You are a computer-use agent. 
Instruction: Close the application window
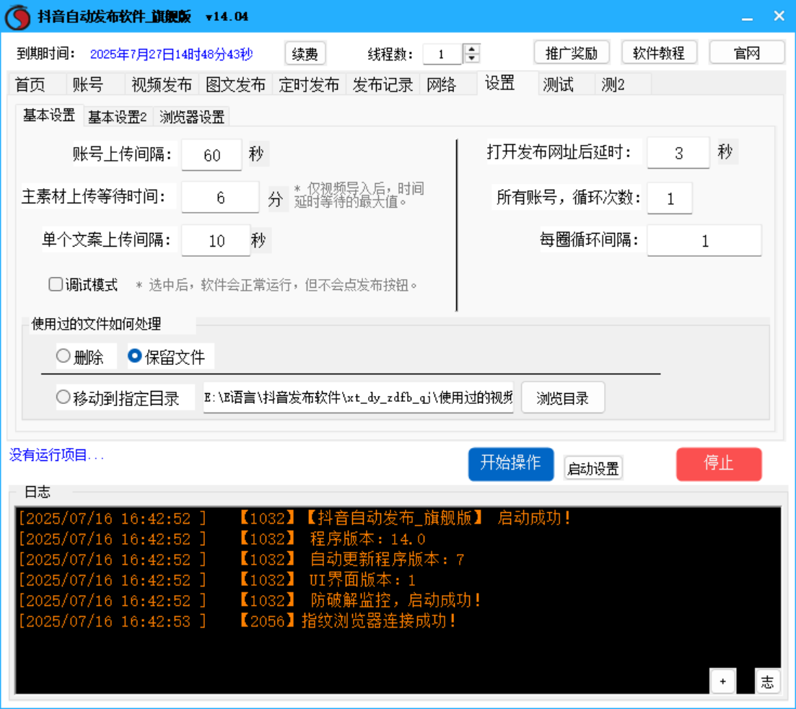779,17
